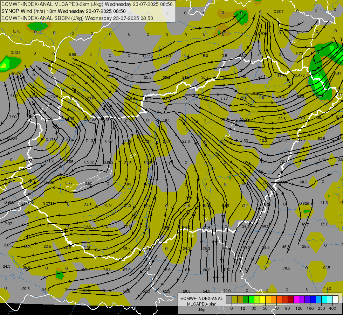This screenshot has width=343, height=315.
Task: Click the map value 0.392
Action: click(282, 140)
